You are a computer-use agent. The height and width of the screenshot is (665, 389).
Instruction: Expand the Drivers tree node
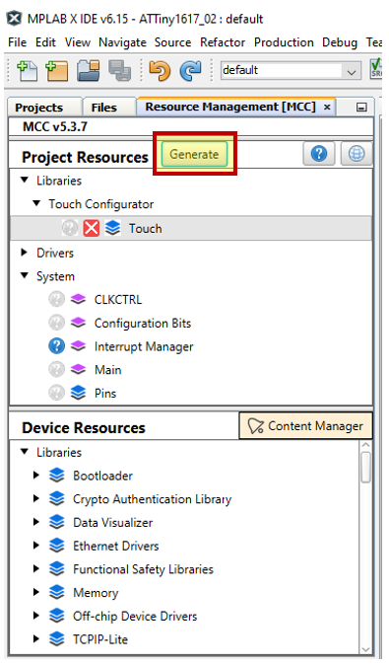(x=25, y=253)
